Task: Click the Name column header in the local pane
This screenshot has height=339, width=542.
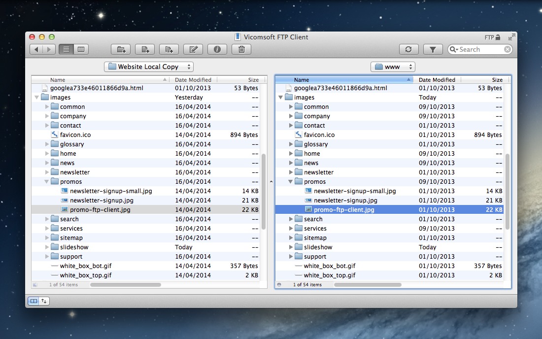Action: coord(58,79)
